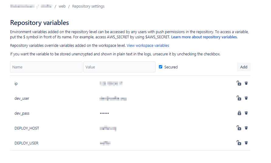Click the locked padlock for dev_pass
This screenshot has width=271, height=163.
pyautogui.click(x=239, y=113)
